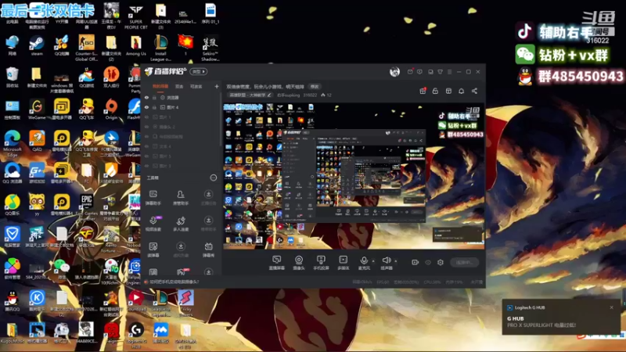Click the gift box icon with red badge
Image resolution: width=626 pixels, height=352 pixels.
pyautogui.click(x=423, y=91)
